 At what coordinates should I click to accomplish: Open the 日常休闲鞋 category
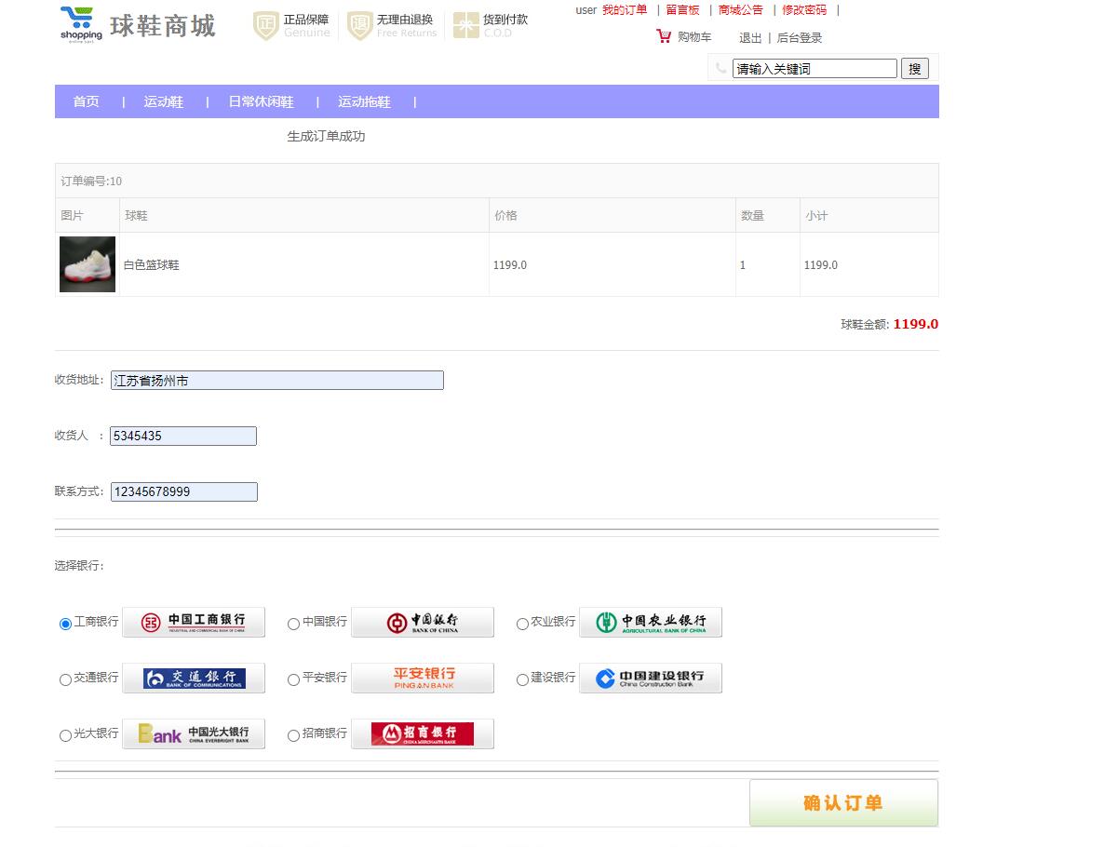pos(260,102)
